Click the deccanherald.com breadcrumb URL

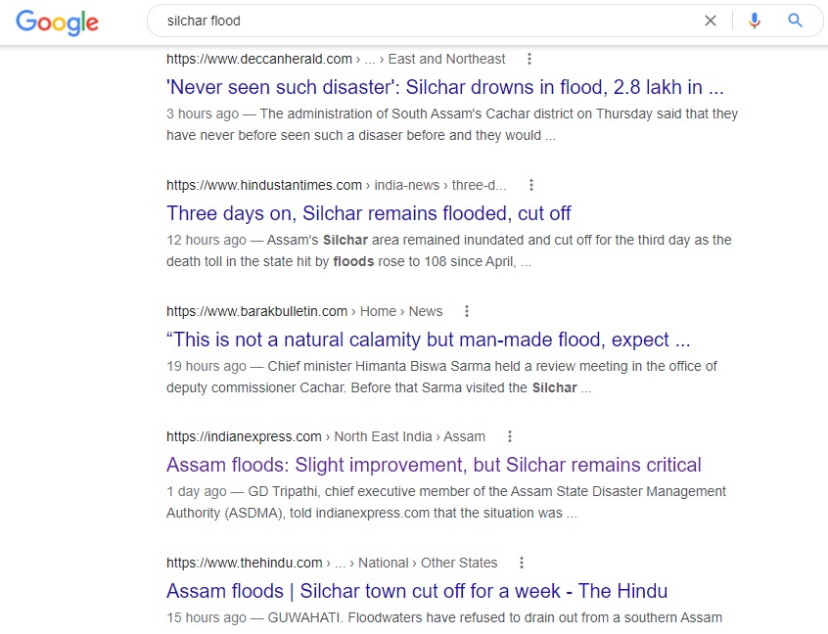336,59
